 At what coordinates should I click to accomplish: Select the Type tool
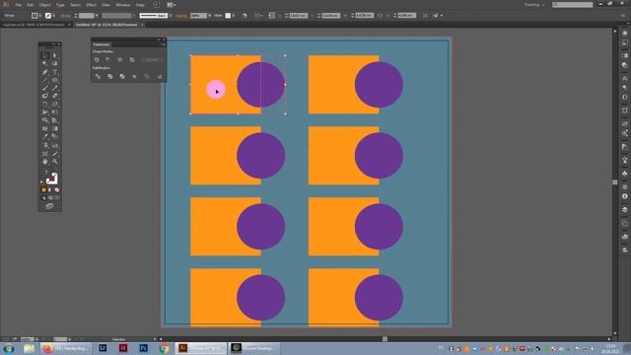click(55, 72)
